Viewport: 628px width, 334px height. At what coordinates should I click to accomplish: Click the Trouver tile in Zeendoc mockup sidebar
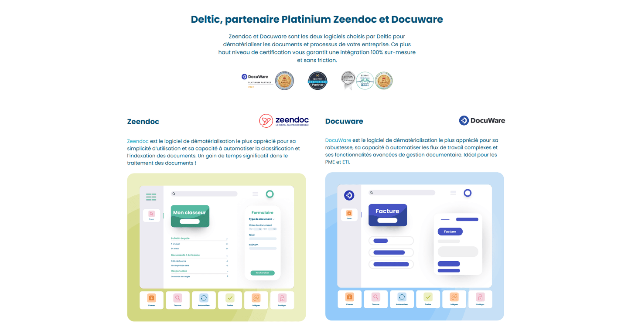tap(151, 215)
